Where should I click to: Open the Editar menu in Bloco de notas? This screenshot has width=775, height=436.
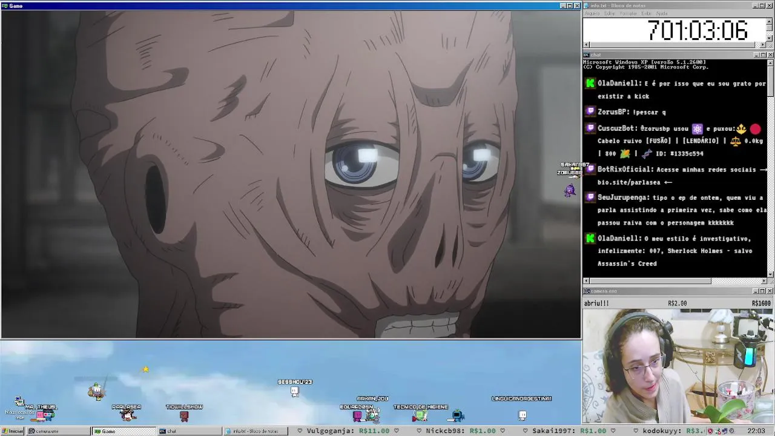tap(610, 13)
